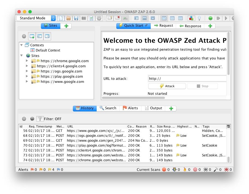
Task: Expand https://play.google.com site node
Action: (27, 76)
